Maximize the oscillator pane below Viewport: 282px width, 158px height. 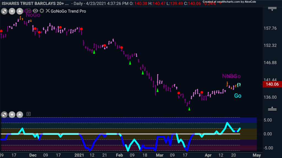pos(4,114)
